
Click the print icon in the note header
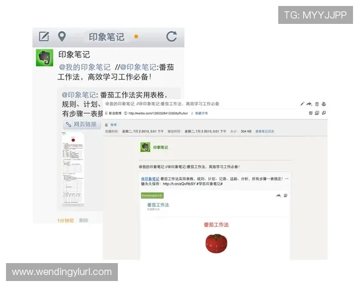coord(324,104)
